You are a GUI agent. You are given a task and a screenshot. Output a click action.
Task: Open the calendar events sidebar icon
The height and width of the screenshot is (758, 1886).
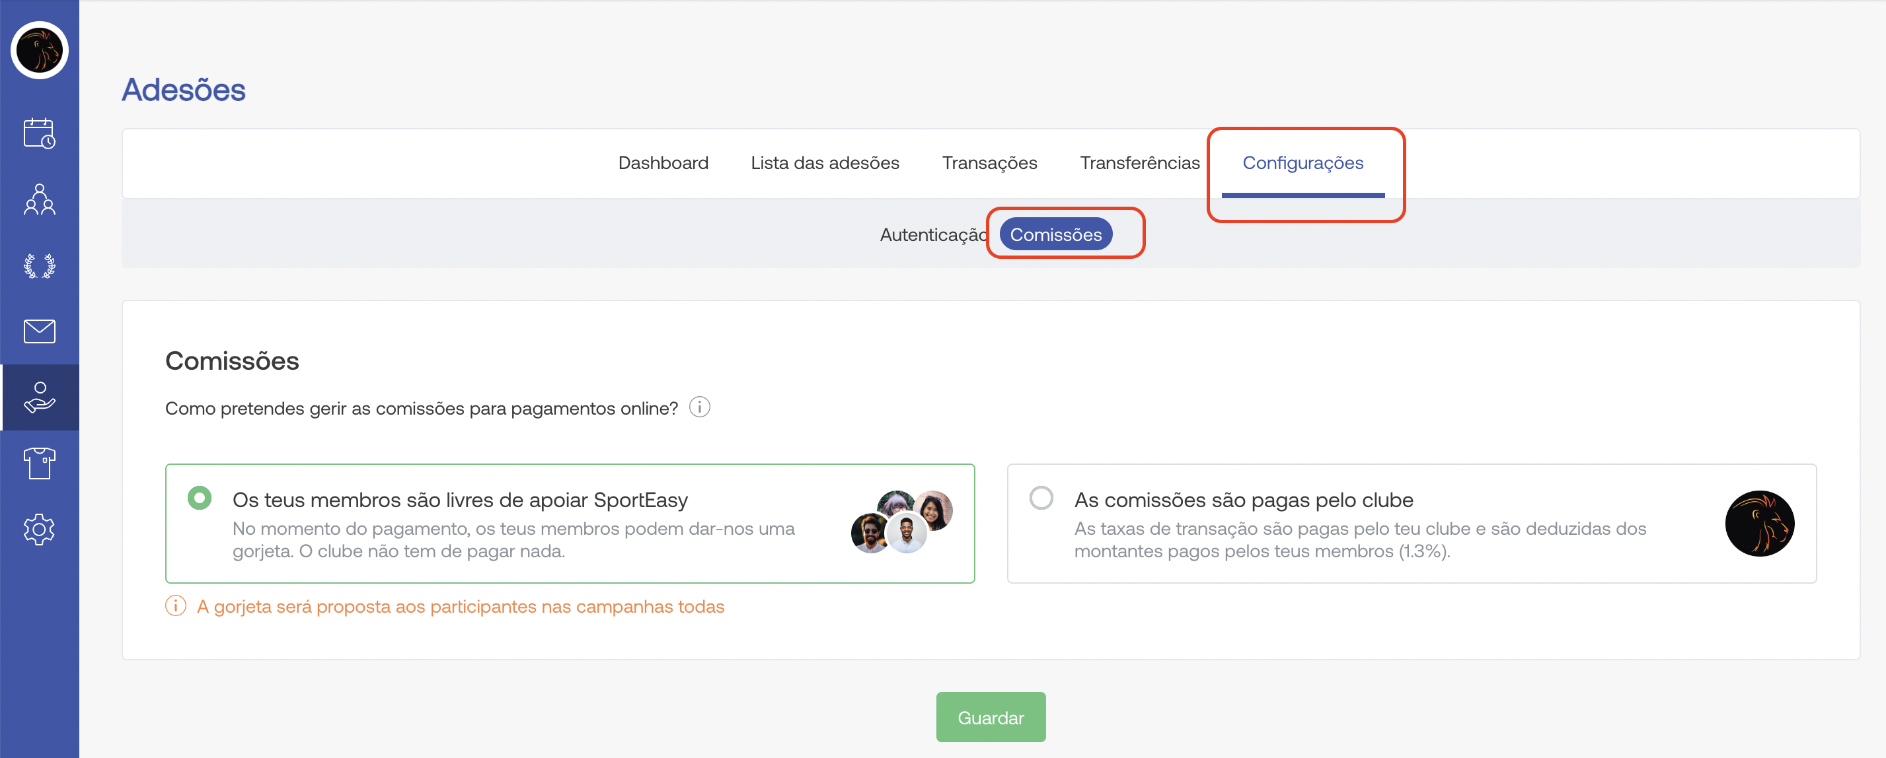coord(40,134)
